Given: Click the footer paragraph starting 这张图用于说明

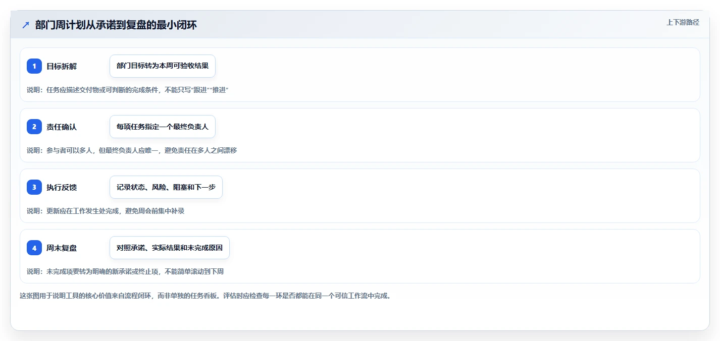Looking at the screenshot, I should point(205,296).
